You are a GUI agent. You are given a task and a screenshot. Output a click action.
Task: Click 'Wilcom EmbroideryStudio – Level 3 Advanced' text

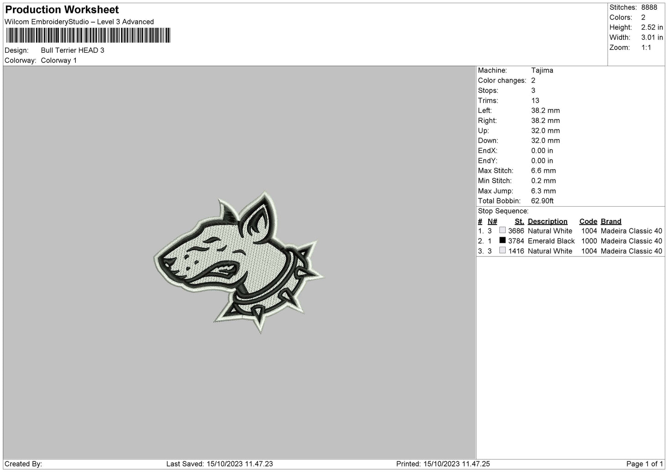point(79,22)
